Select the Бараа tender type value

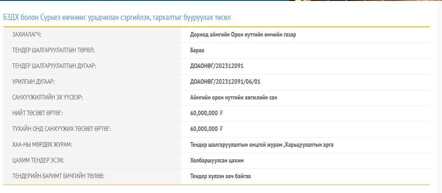(x=197, y=50)
